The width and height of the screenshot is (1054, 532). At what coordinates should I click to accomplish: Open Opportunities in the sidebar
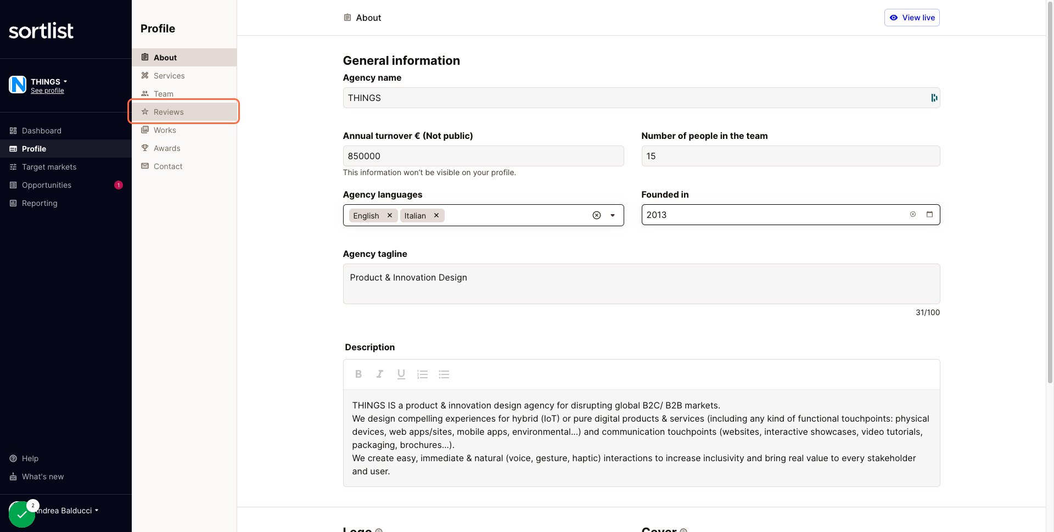[x=66, y=185]
